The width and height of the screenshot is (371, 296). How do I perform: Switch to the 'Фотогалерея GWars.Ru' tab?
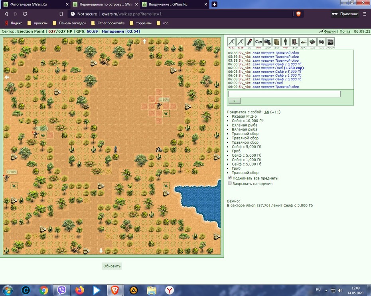[36, 4]
